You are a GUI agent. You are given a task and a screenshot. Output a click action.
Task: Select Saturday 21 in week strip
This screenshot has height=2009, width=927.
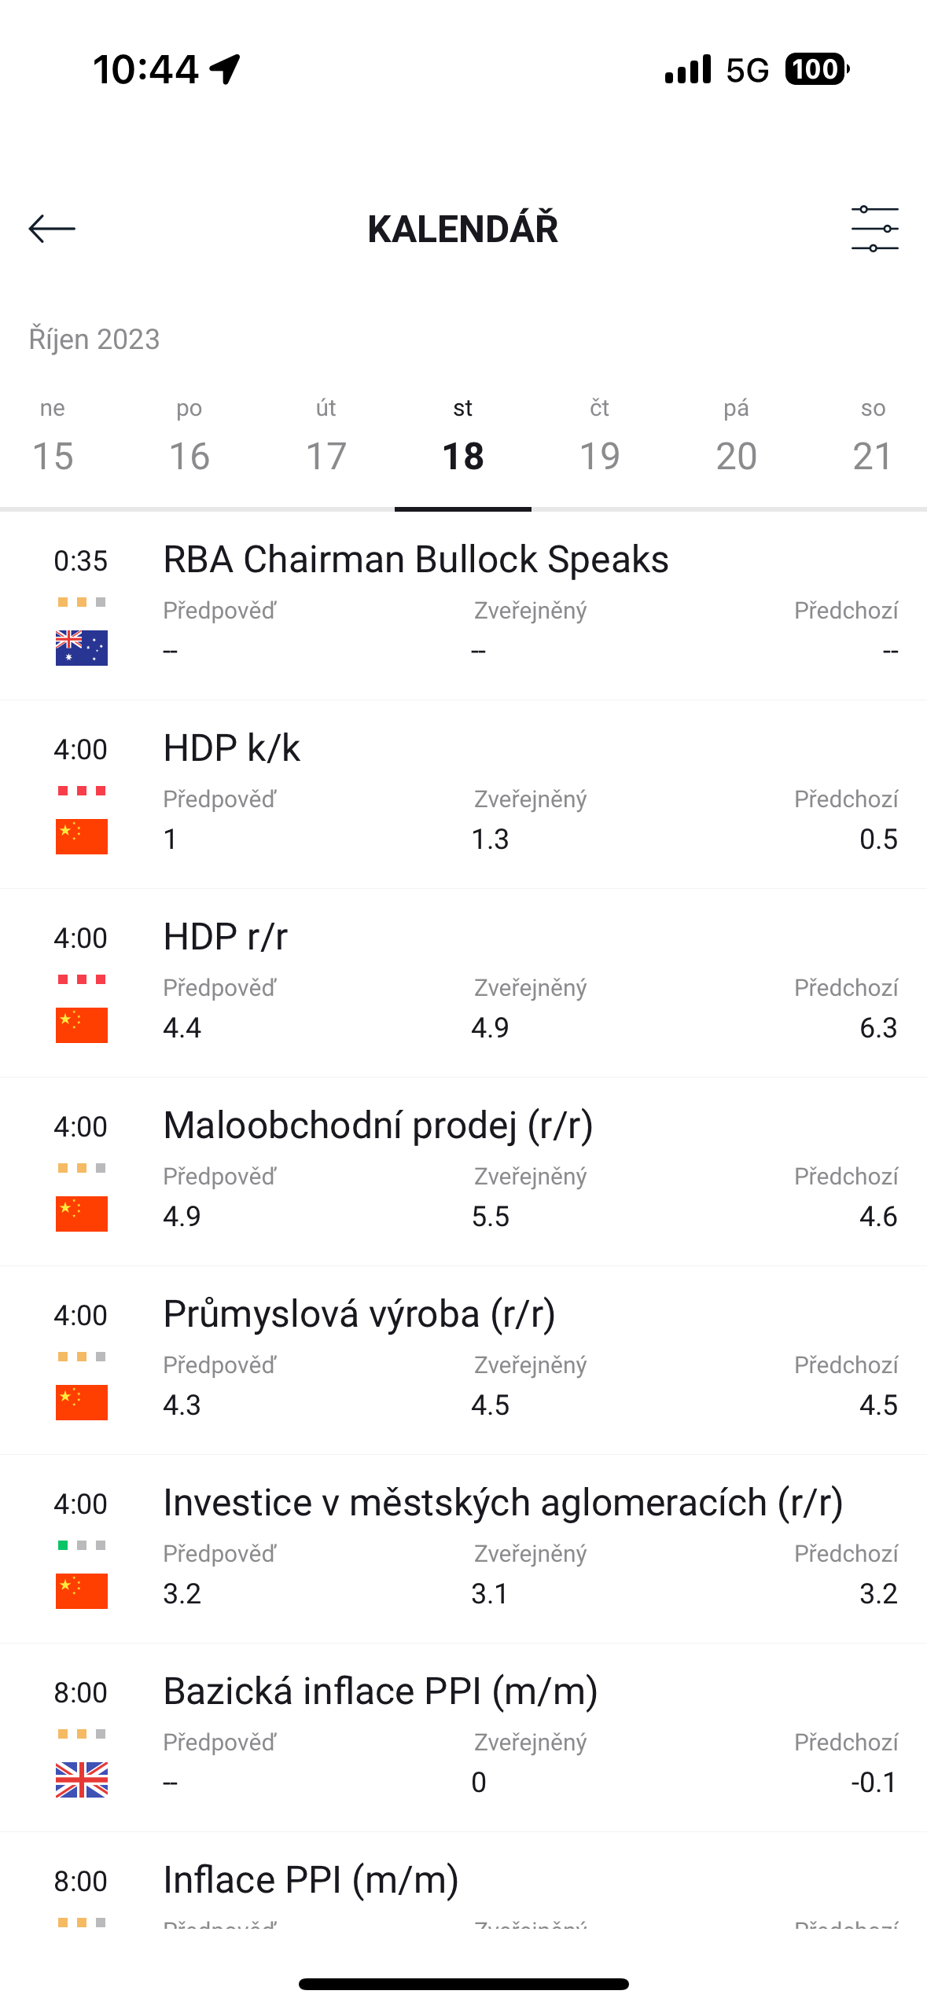pyautogui.click(x=873, y=440)
